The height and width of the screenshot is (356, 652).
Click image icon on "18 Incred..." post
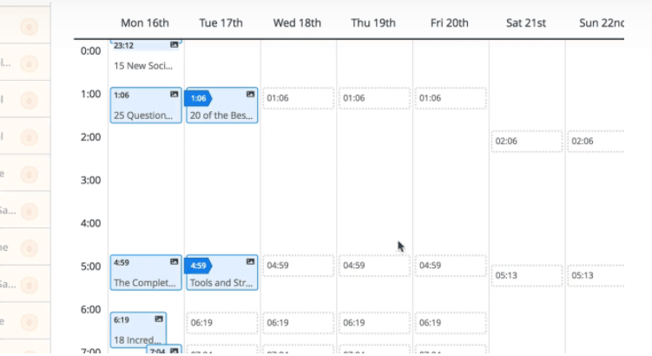(x=159, y=319)
